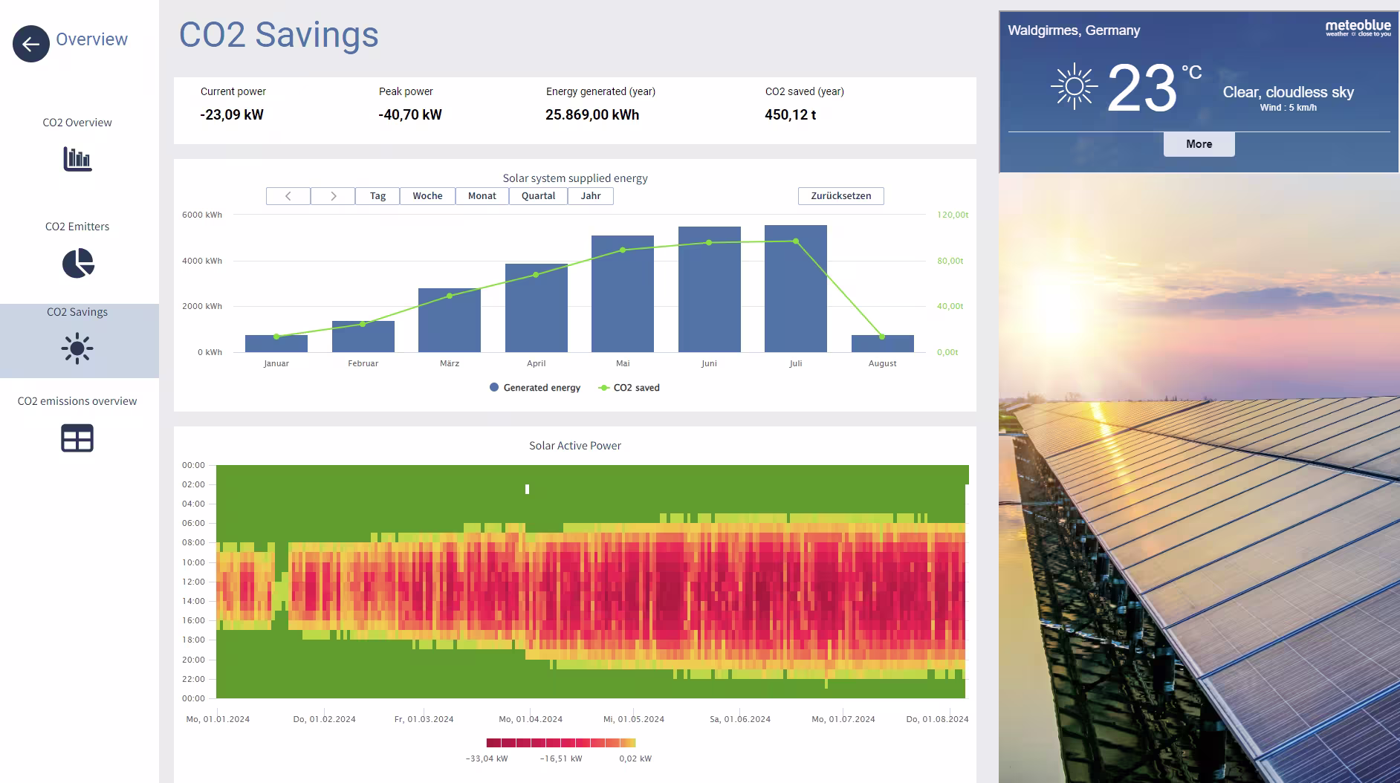
Task: Click the meteoblue logo
Action: coord(1358,29)
